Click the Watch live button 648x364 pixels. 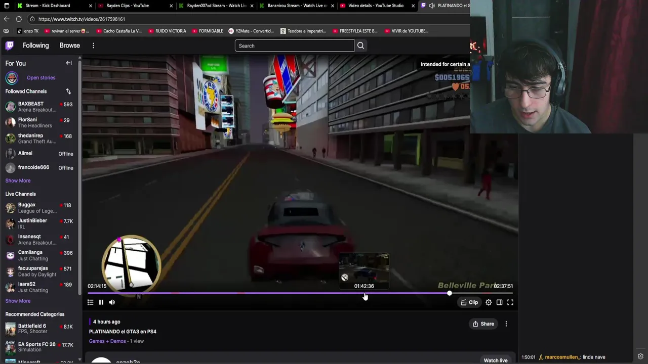coord(496,360)
